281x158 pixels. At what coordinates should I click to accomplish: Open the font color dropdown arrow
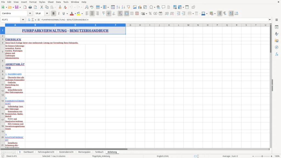coord(75,14)
